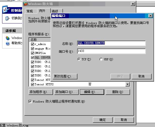Click the help question mark icon
The height and width of the screenshot is (127, 155).
[x=8, y=43]
